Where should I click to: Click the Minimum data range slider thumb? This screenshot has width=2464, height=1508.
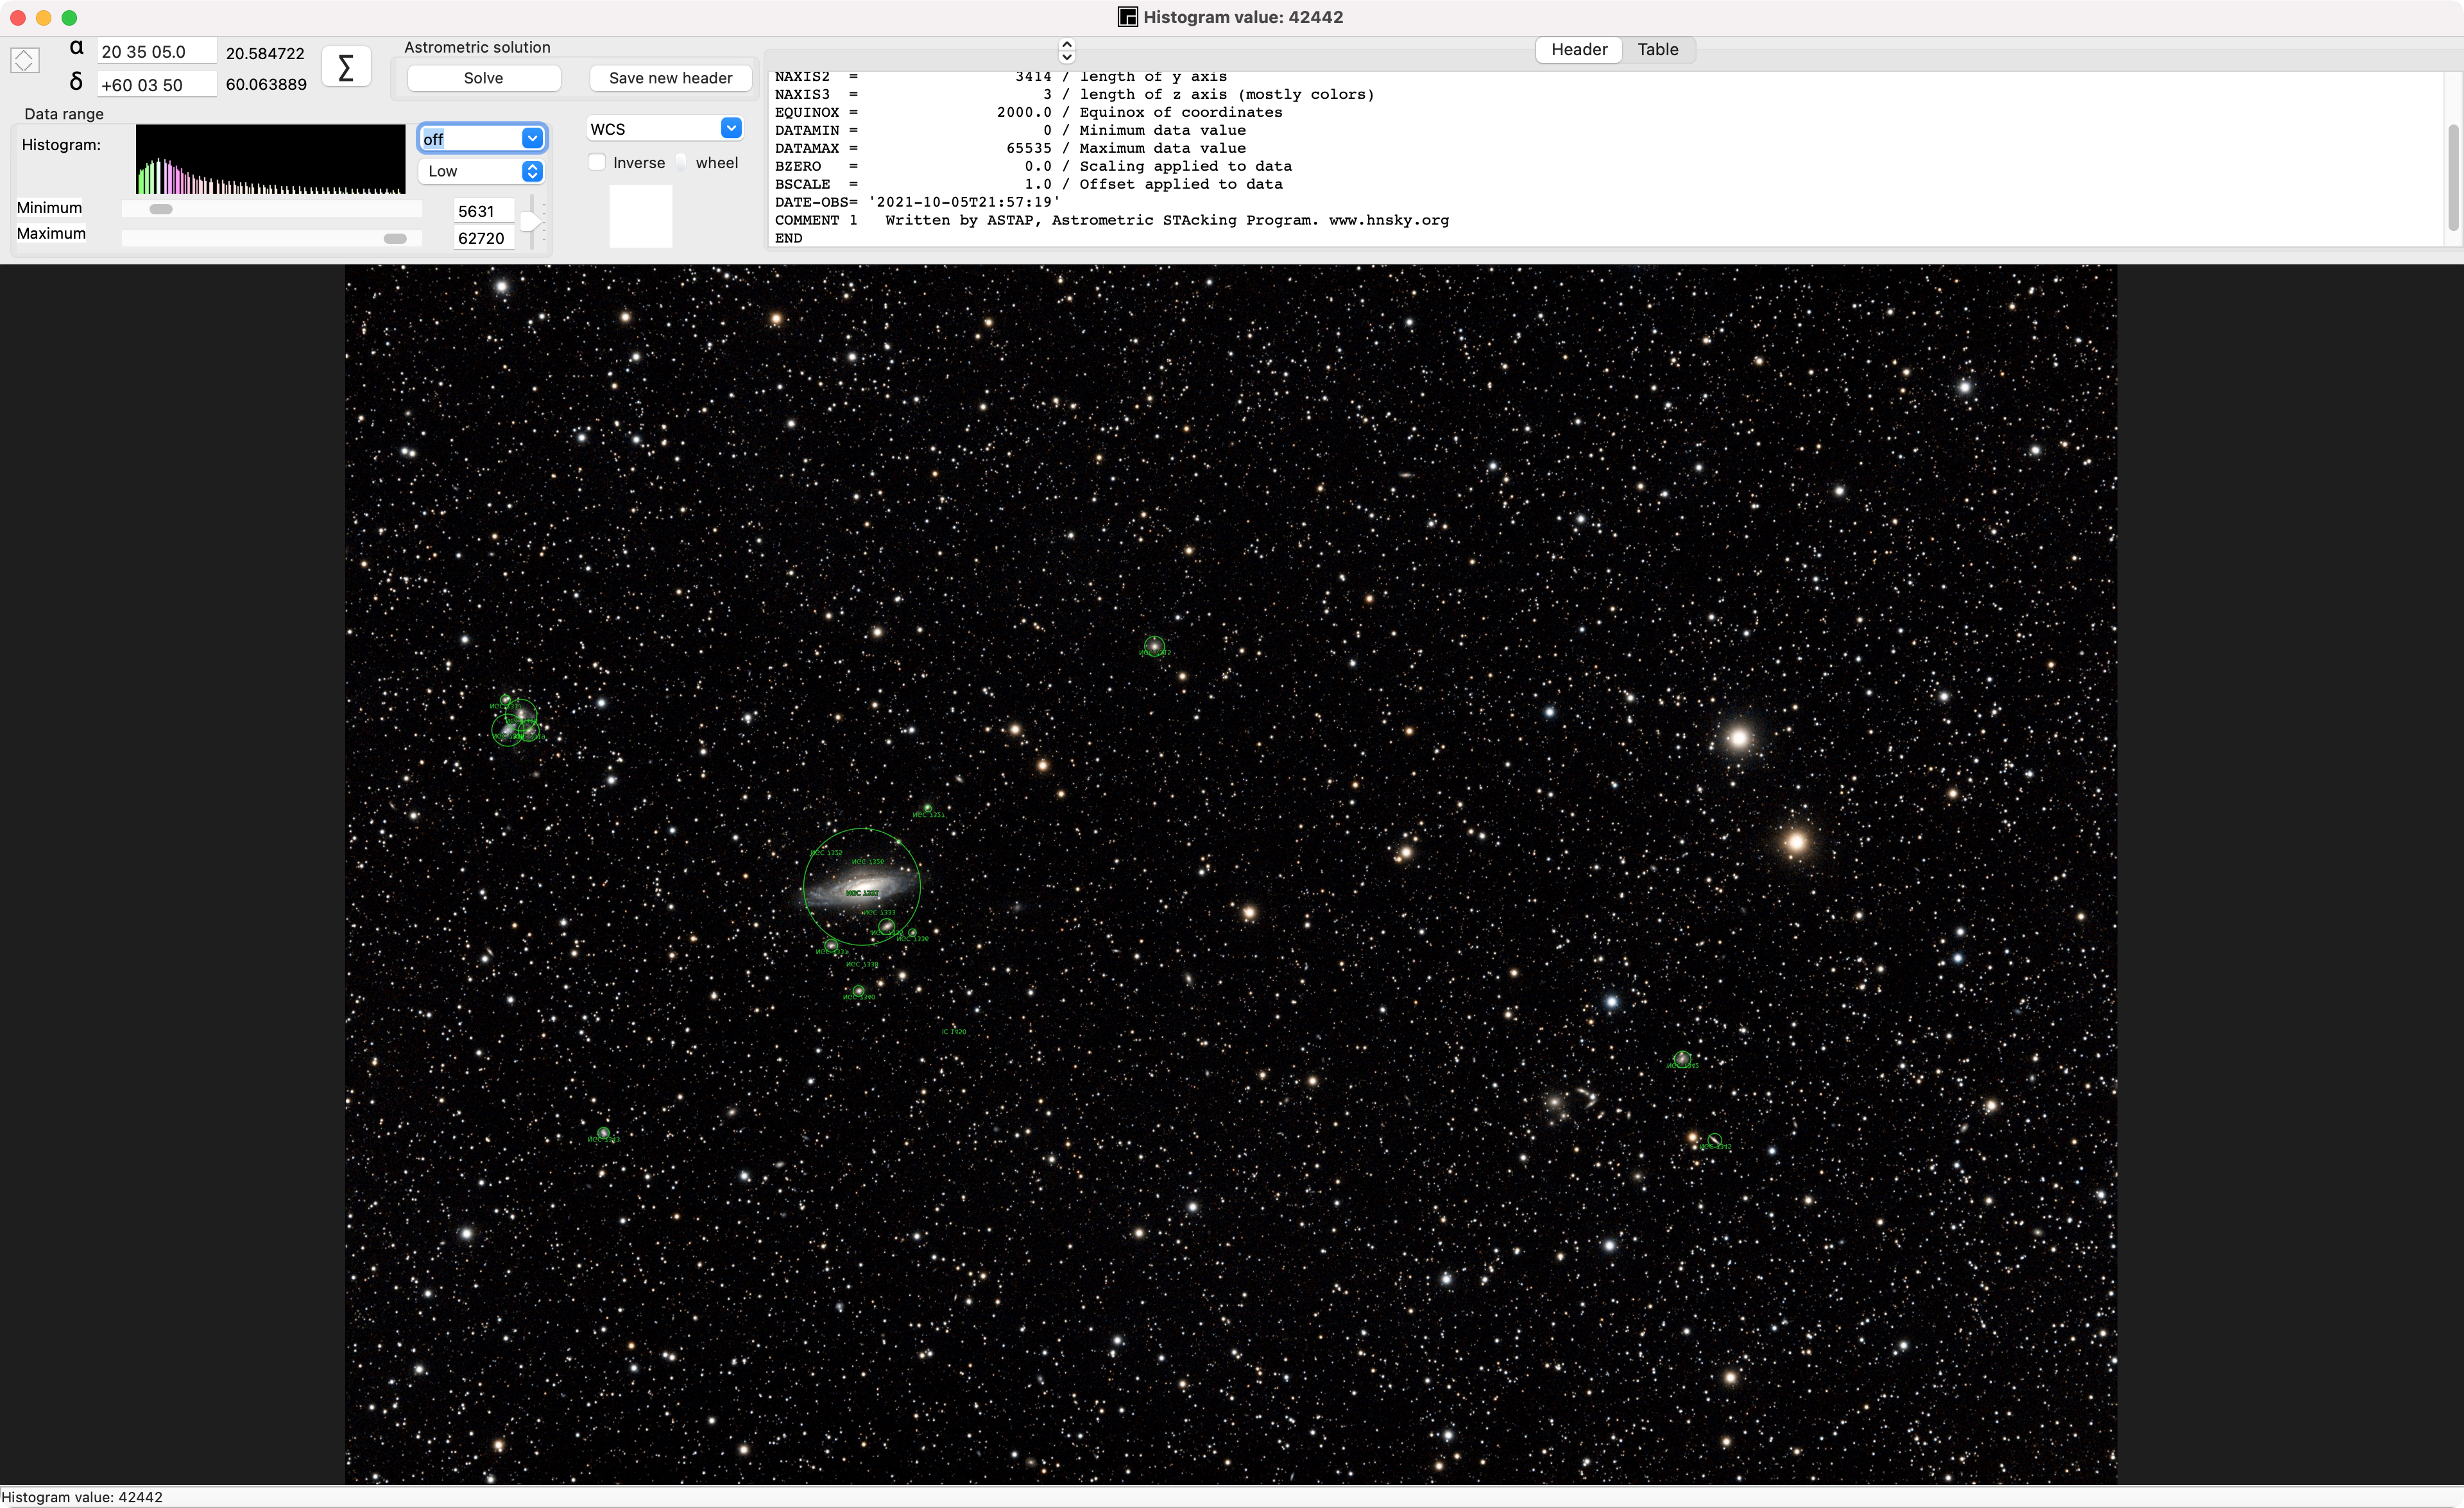click(x=161, y=209)
